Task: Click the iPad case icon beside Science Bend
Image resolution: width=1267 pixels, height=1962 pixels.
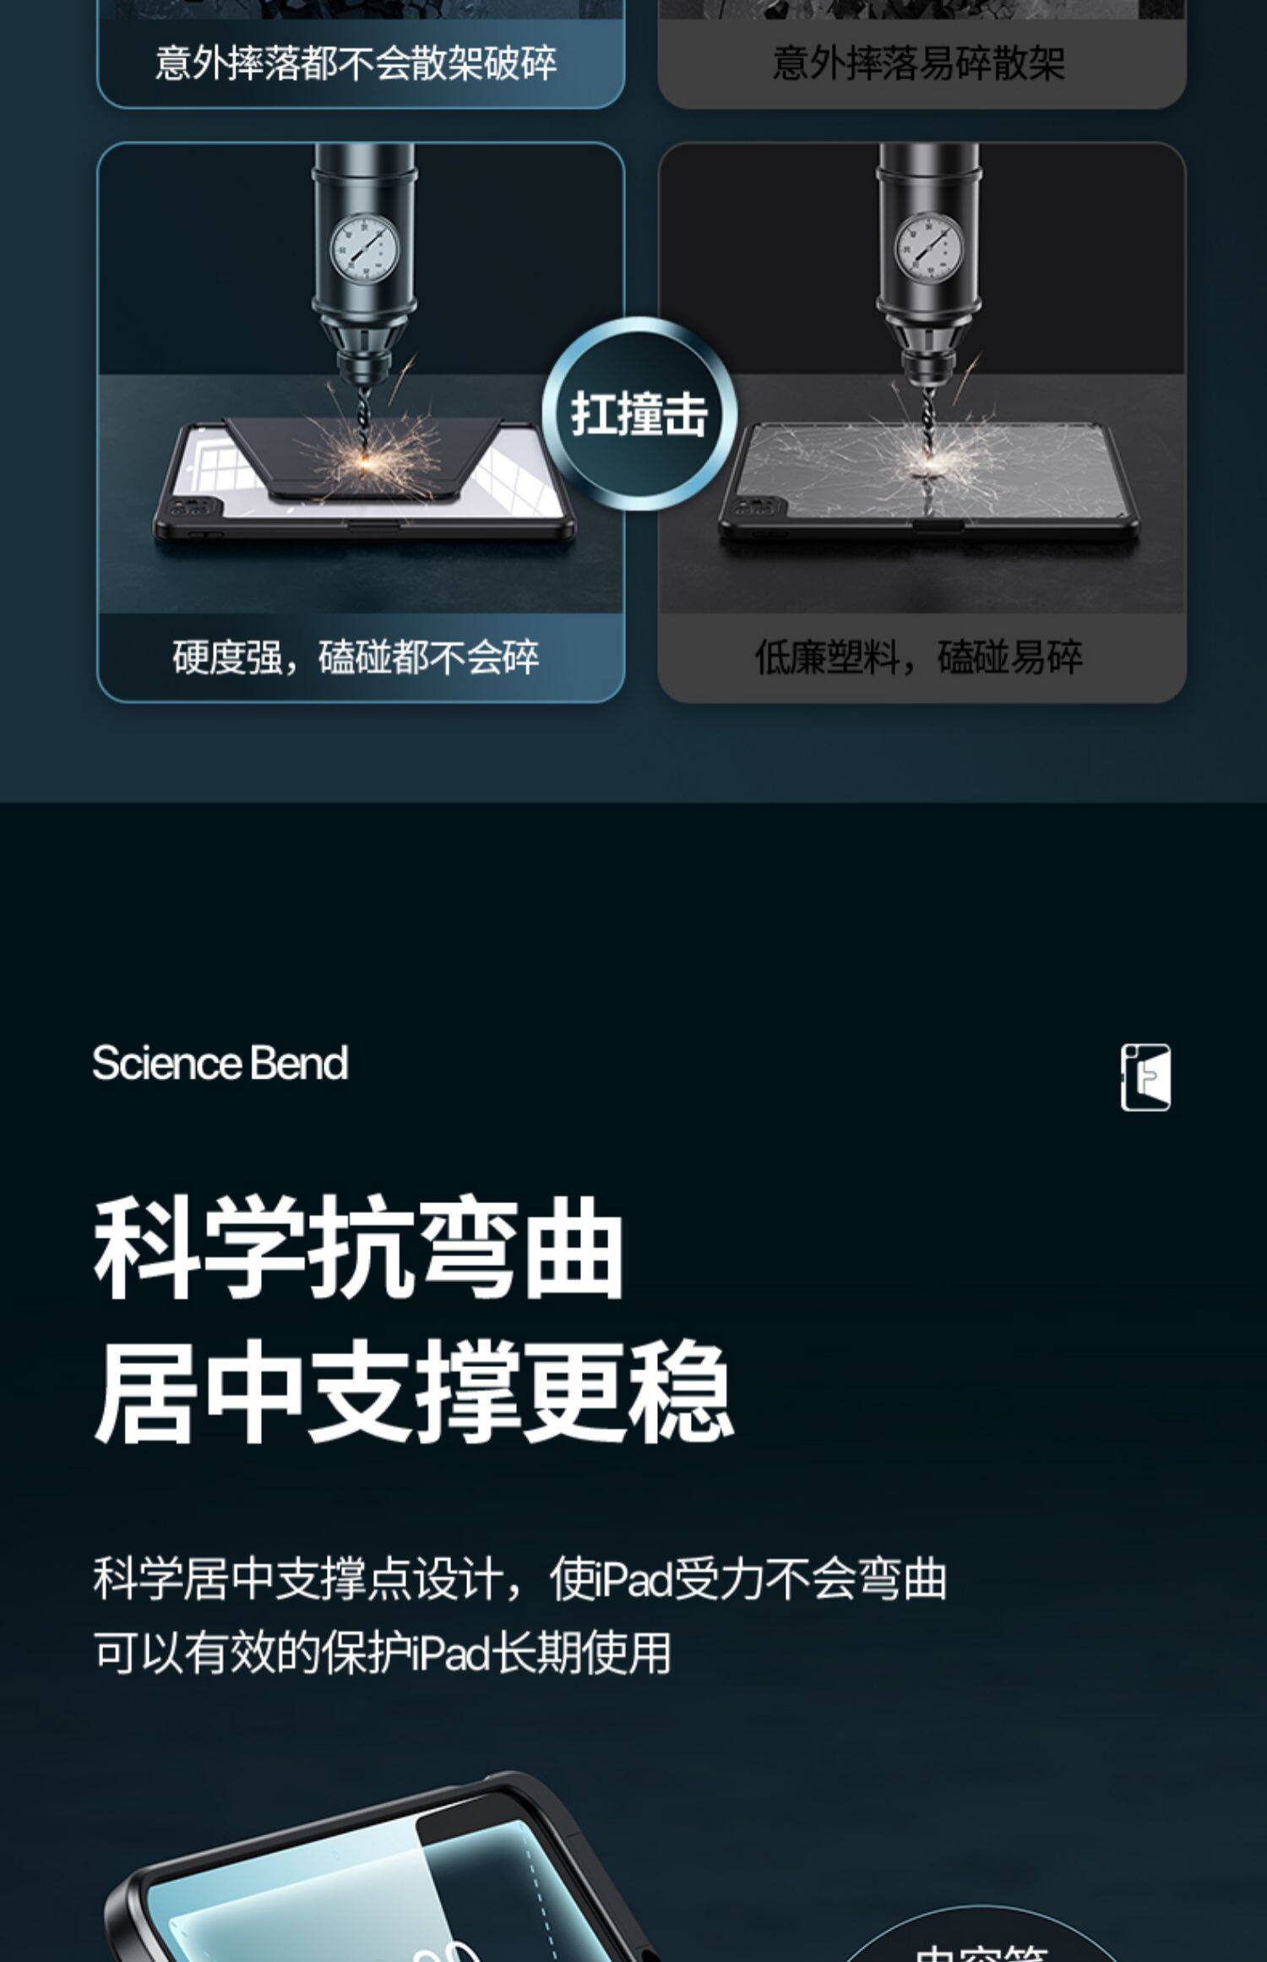Action: click(x=1145, y=1077)
